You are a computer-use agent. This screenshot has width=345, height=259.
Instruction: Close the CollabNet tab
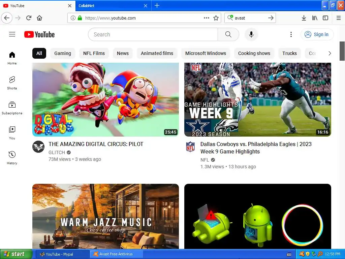click(x=146, y=6)
